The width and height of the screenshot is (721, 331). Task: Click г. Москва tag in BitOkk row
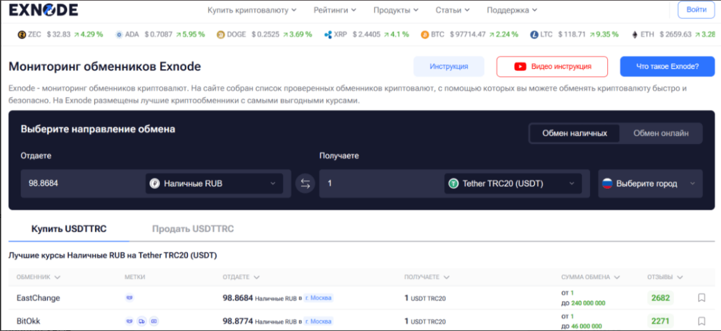[319, 321]
